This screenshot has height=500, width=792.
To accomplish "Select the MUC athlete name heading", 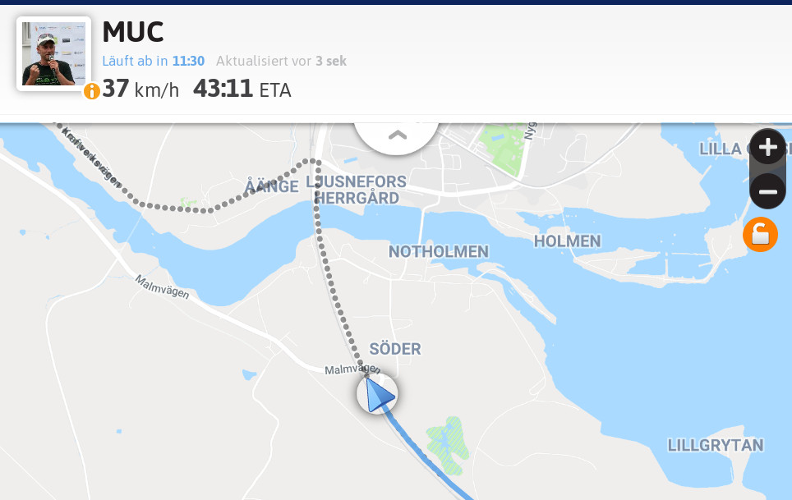I will coord(133,32).
